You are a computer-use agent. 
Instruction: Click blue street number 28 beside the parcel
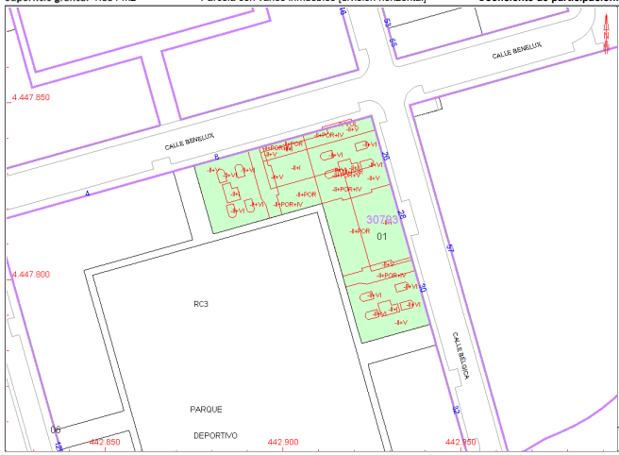(402, 214)
